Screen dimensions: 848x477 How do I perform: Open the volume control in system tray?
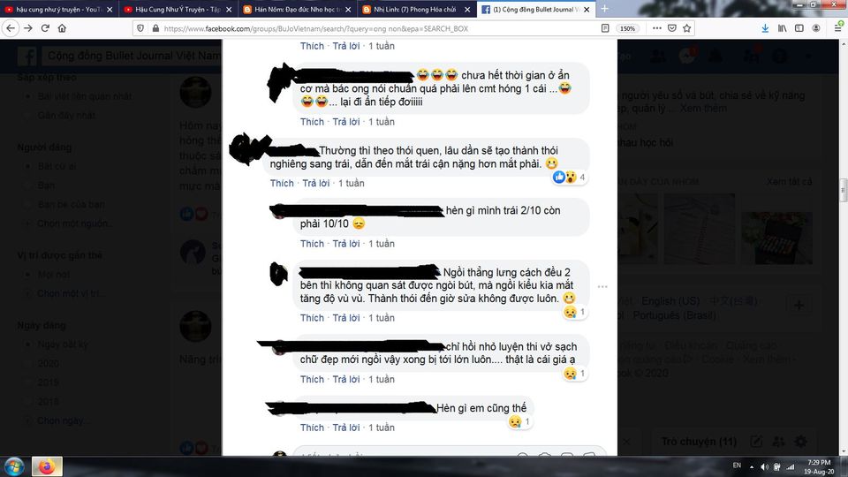764,466
